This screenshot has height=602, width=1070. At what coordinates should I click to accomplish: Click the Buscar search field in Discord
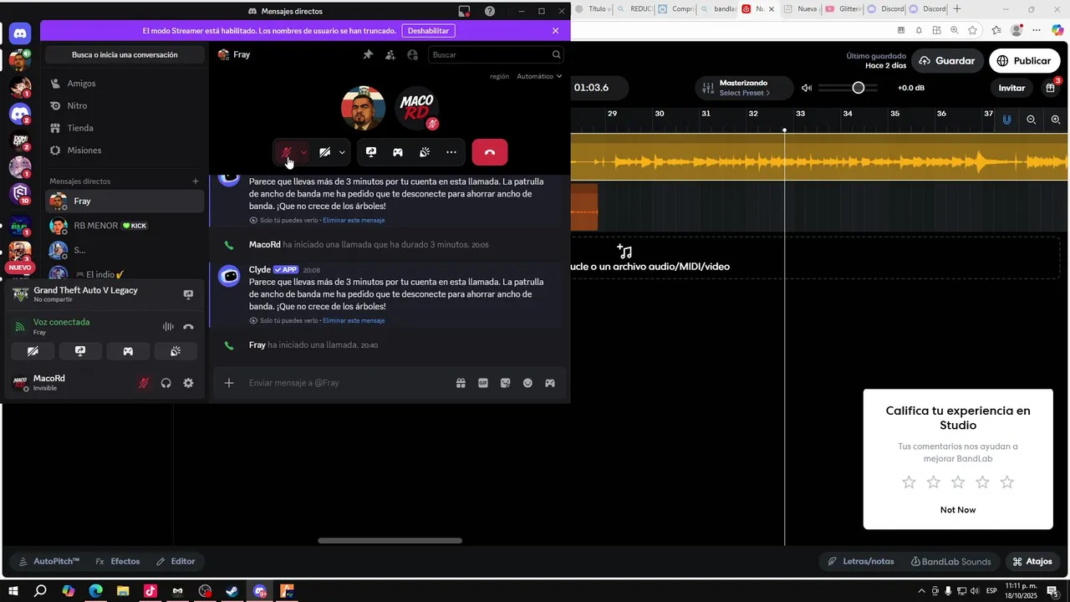pyautogui.click(x=496, y=54)
